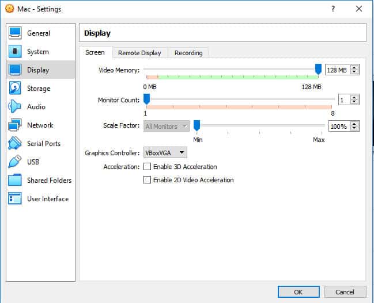The height and width of the screenshot is (303, 374).
Task: Click the Video Memory 128 MB field
Action: point(338,70)
